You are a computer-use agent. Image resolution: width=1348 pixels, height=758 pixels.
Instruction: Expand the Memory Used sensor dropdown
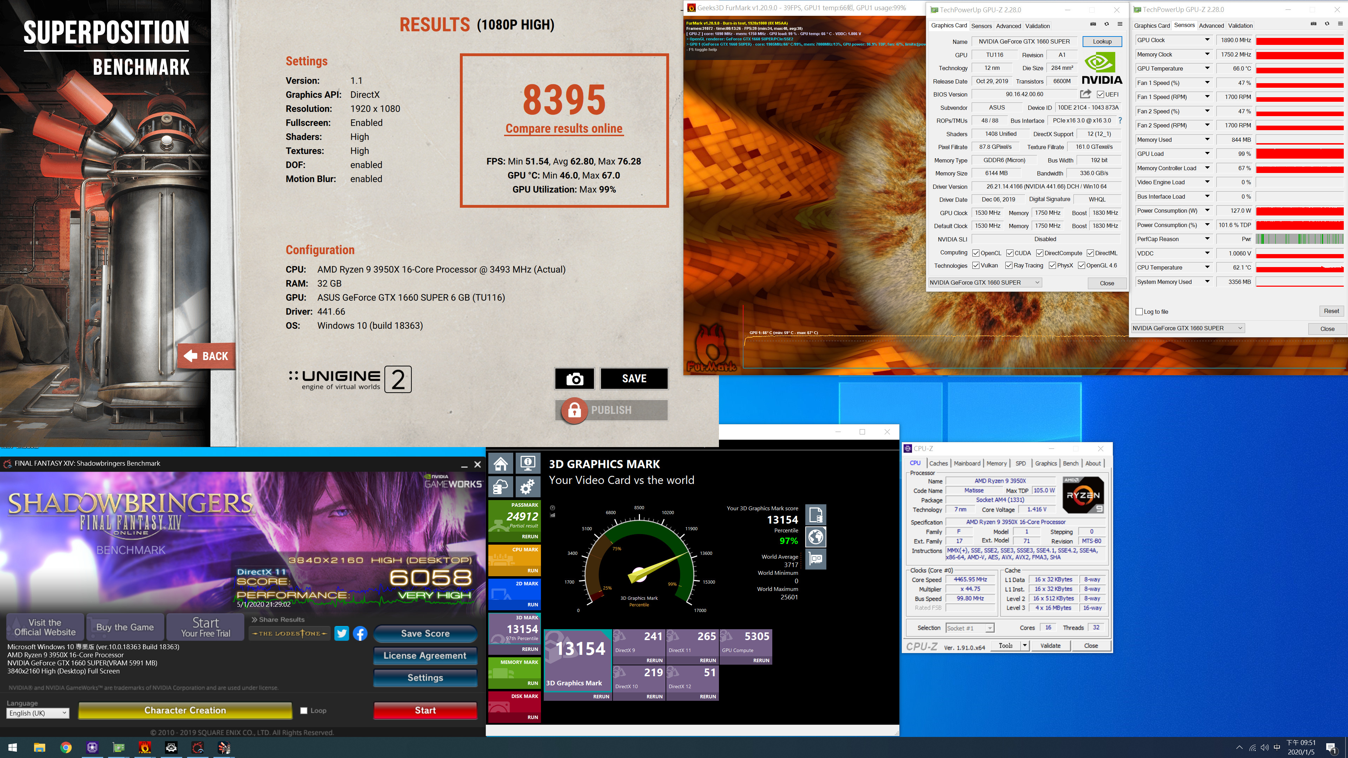pos(1207,140)
